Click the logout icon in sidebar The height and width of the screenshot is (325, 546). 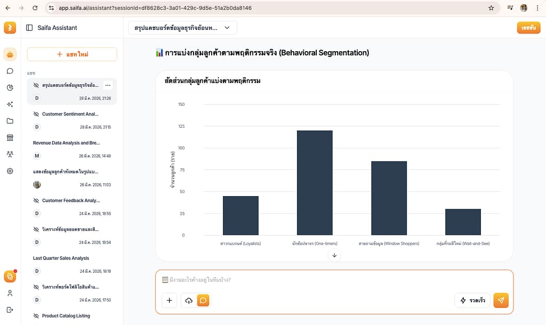[10, 310]
